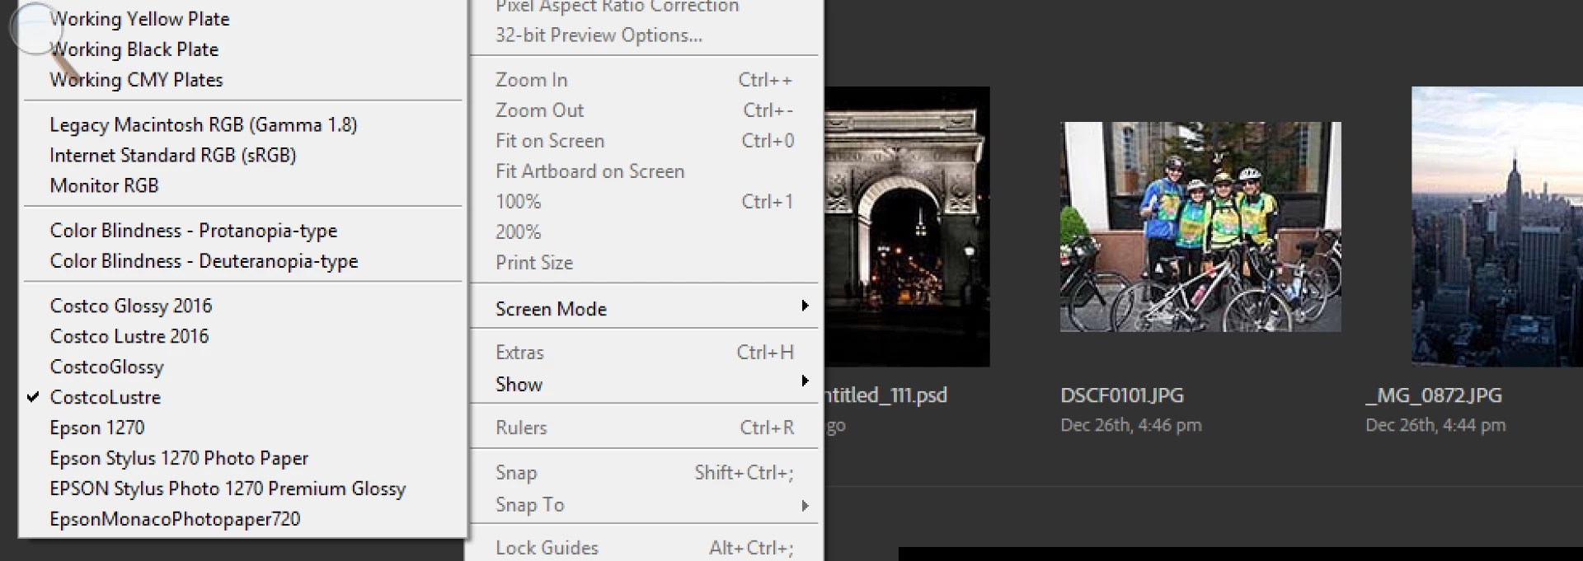Click date Dec 26th, 4:46 pm

tap(1131, 426)
